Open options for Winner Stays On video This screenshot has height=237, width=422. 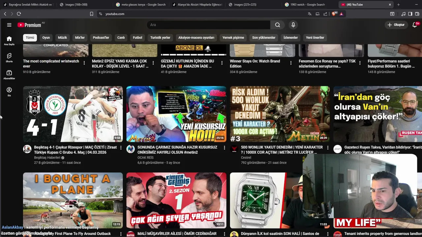click(291, 63)
